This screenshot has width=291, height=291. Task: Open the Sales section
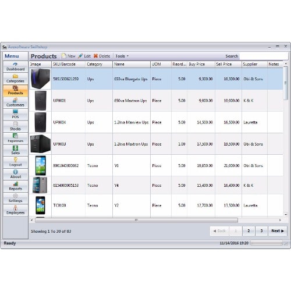click(16, 150)
